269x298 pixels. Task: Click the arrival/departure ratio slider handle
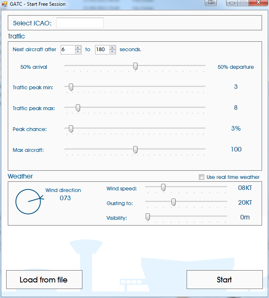[135, 66]
